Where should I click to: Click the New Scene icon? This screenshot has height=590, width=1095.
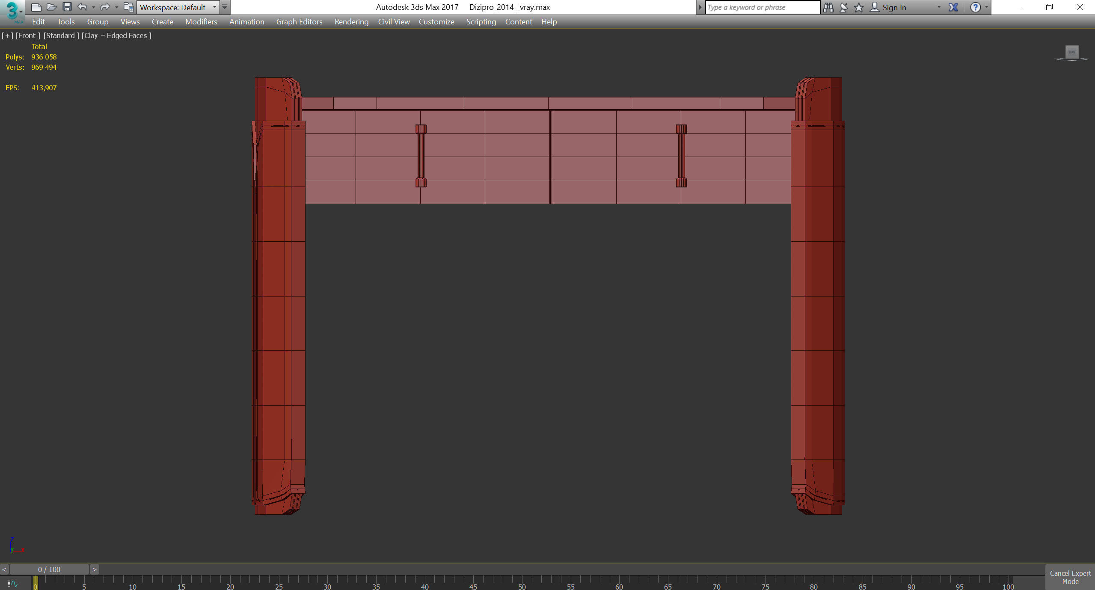coord(36,7)
